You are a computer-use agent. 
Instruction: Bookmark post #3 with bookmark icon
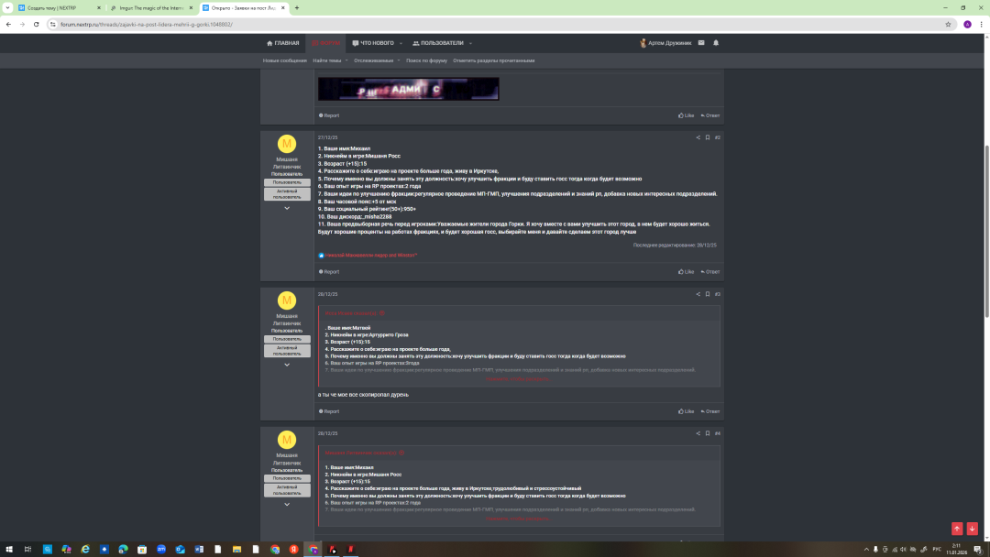pyautogui.click(x=708, y=294)
